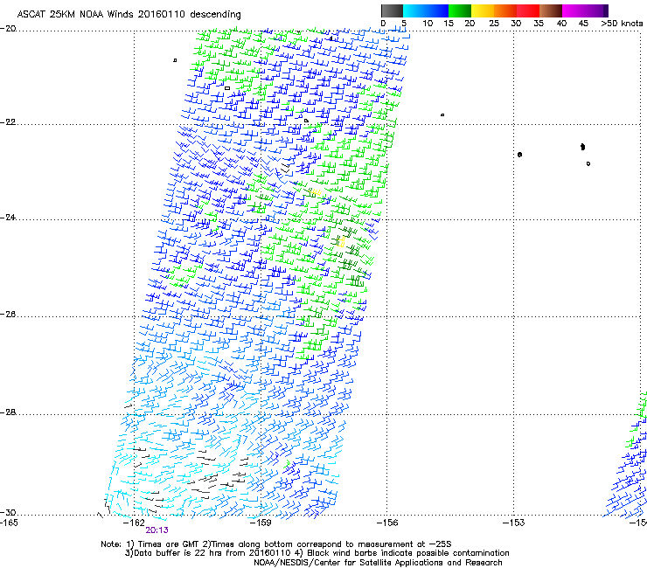
Task: Click the legend label '0'
Action: coord(383,24)
